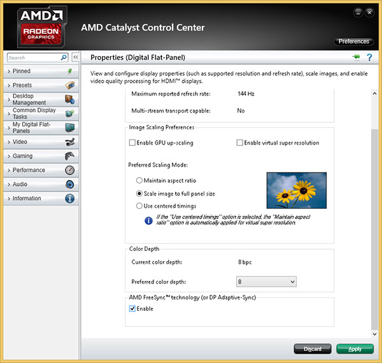Expand the Video section chevron
The image size is (382, 363).
tap(9, 142)
